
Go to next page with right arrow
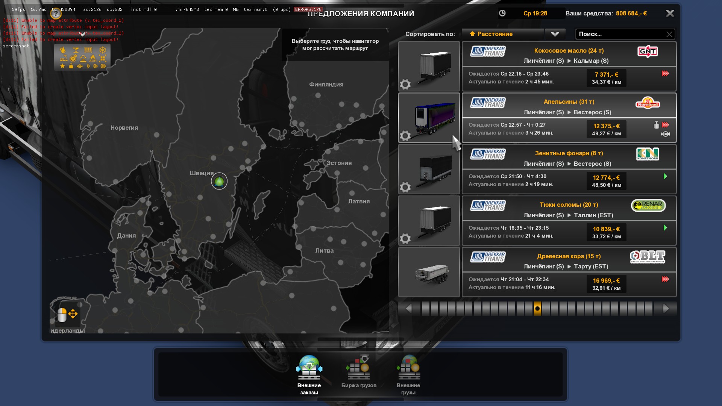click(x=666, y=309)
